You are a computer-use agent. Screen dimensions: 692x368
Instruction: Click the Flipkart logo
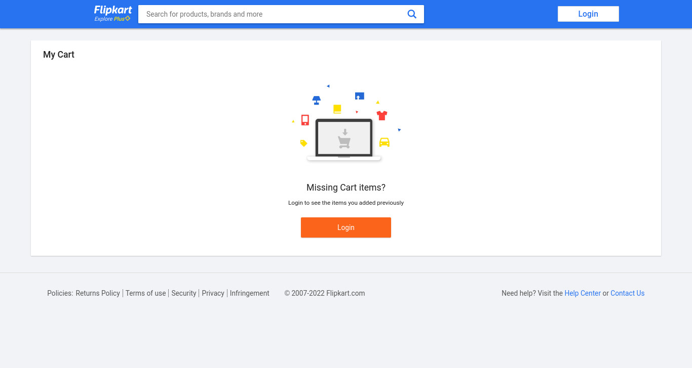click(x=113, y=10)
